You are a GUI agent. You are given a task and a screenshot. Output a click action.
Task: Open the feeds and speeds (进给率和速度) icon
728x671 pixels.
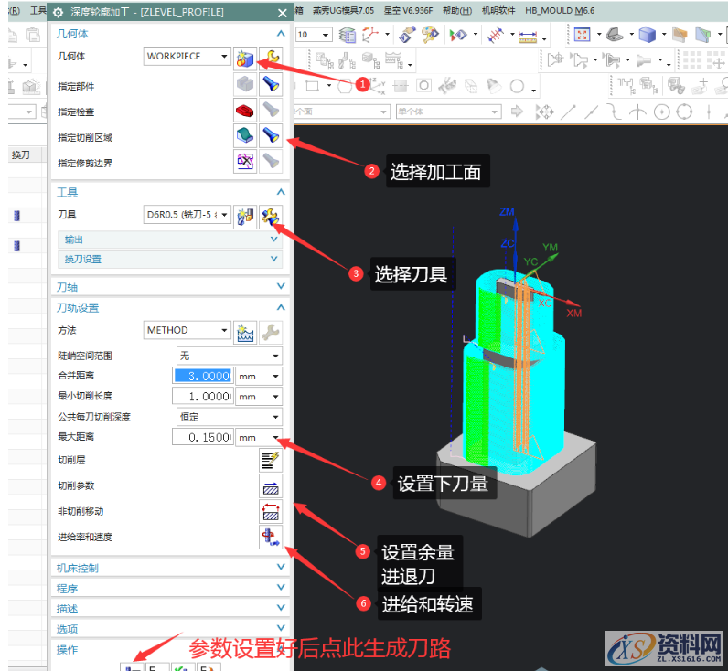point(271,538)
